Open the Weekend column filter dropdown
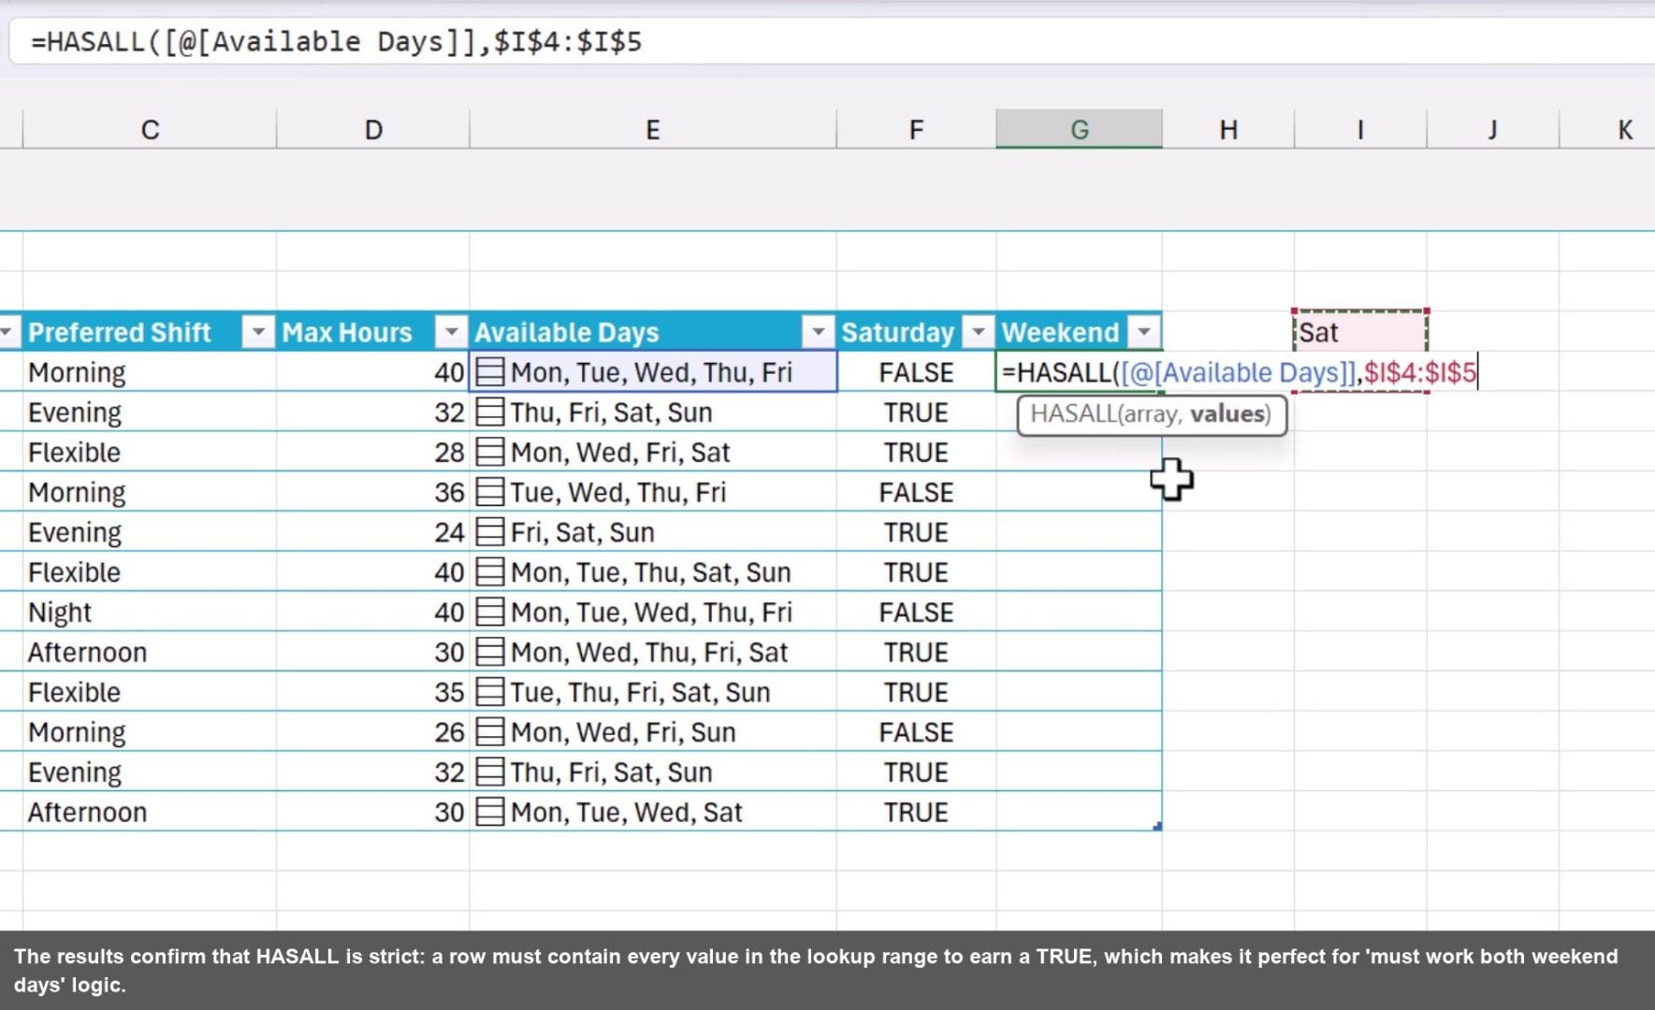 [1143, 332]
